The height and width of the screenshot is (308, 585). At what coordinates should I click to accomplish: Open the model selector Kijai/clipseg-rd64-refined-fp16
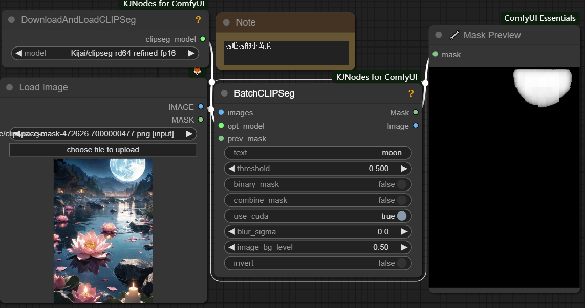point(105,53)
